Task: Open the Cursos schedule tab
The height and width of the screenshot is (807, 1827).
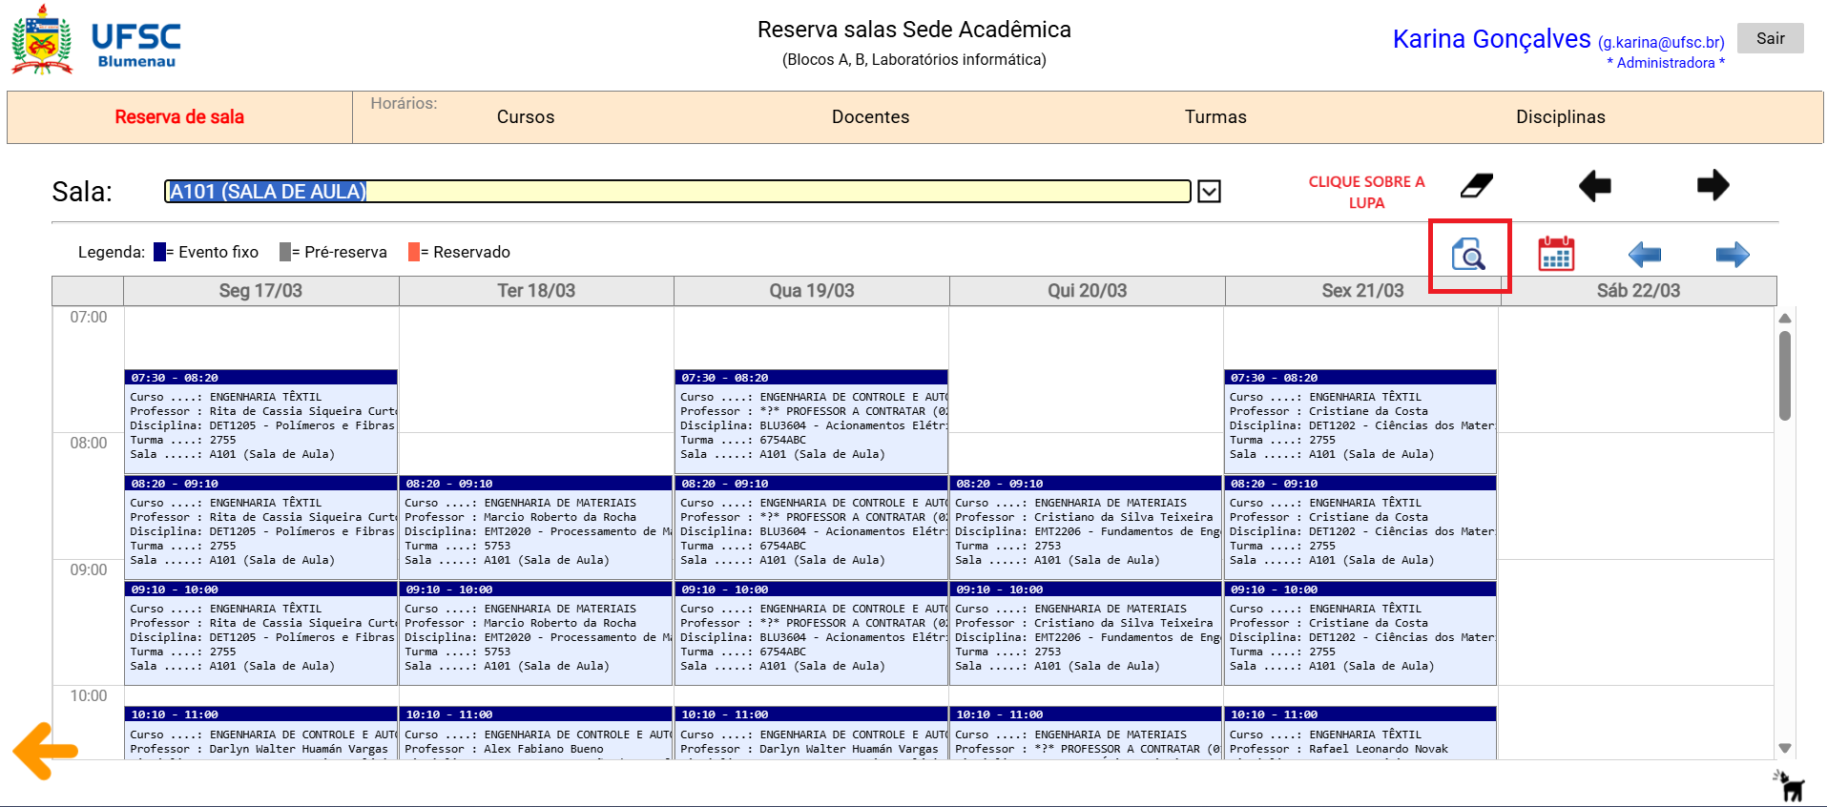Action: click(525, 117)
